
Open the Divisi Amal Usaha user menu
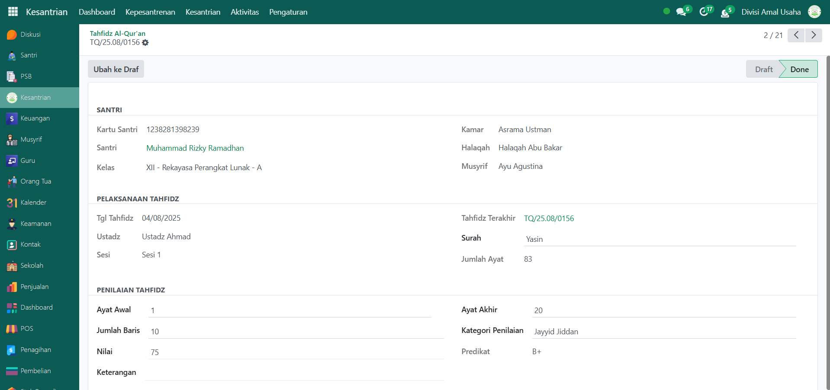771,12
